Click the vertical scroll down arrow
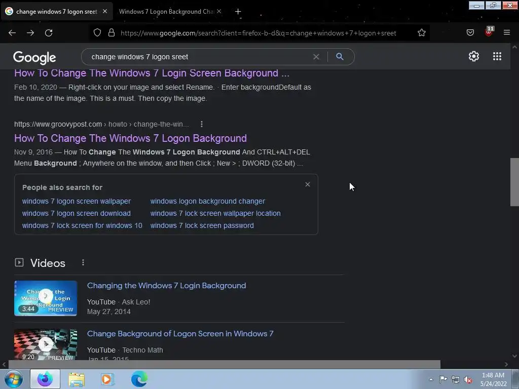 point(514,356)
